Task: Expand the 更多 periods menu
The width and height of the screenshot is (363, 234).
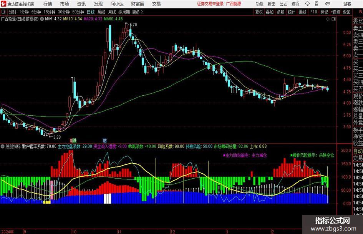Action: tap(138, 12)
